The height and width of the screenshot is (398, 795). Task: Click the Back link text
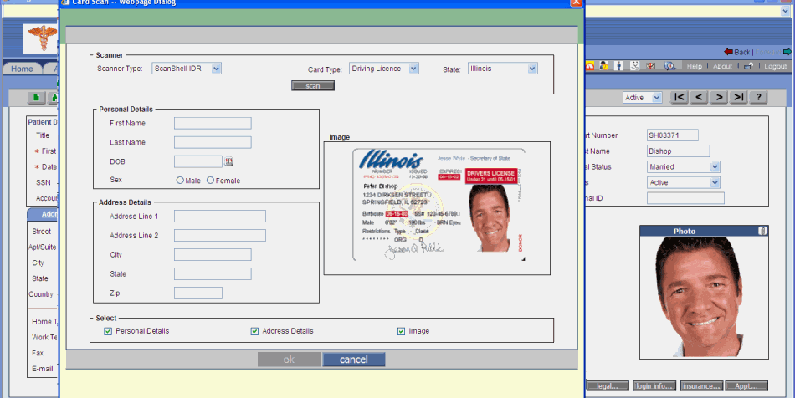pos(741,52)
